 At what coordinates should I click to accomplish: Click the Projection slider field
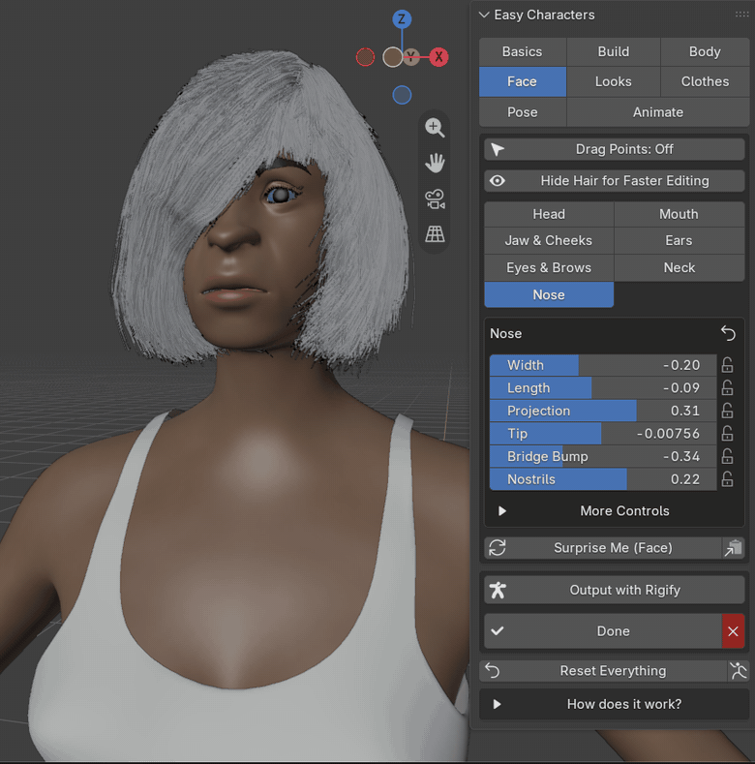(603, 411)
